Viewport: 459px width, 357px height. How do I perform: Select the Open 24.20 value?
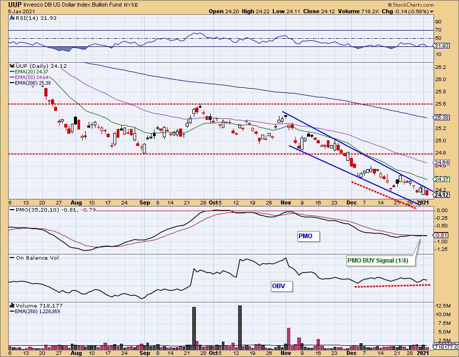click(224, 11)
